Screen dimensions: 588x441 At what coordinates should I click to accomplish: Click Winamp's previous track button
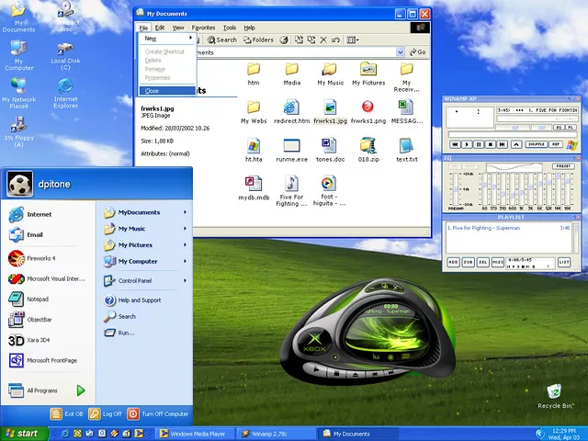click(455, 144)
